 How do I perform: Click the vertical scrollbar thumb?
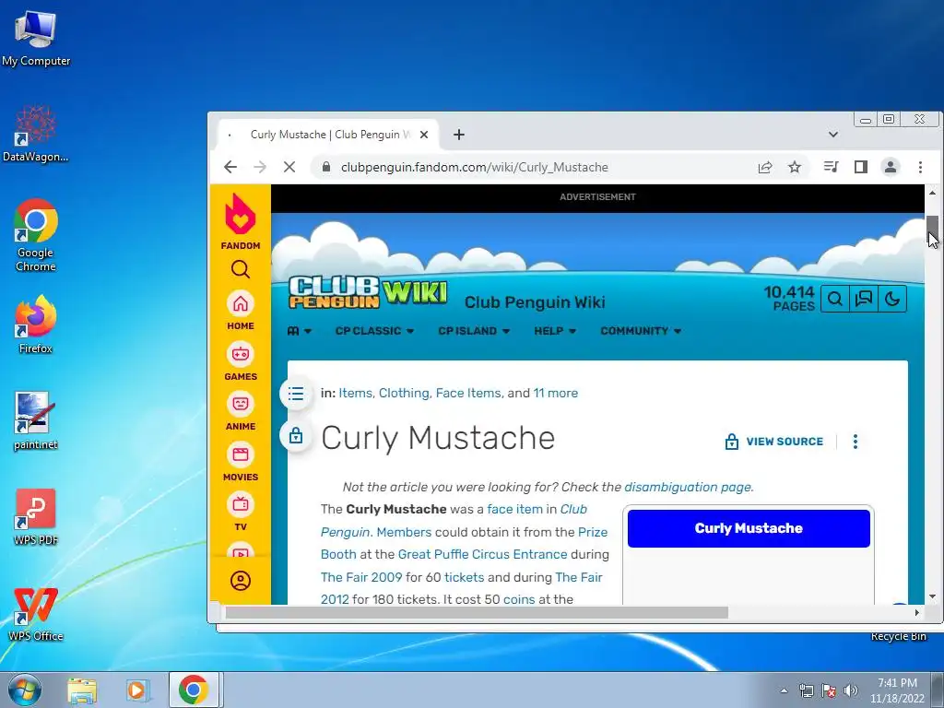point(932,230)
